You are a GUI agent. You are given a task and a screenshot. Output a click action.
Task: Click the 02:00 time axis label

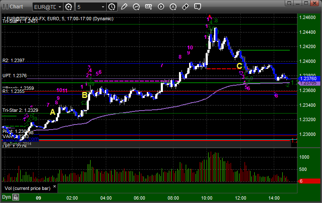tap(72, 198)
